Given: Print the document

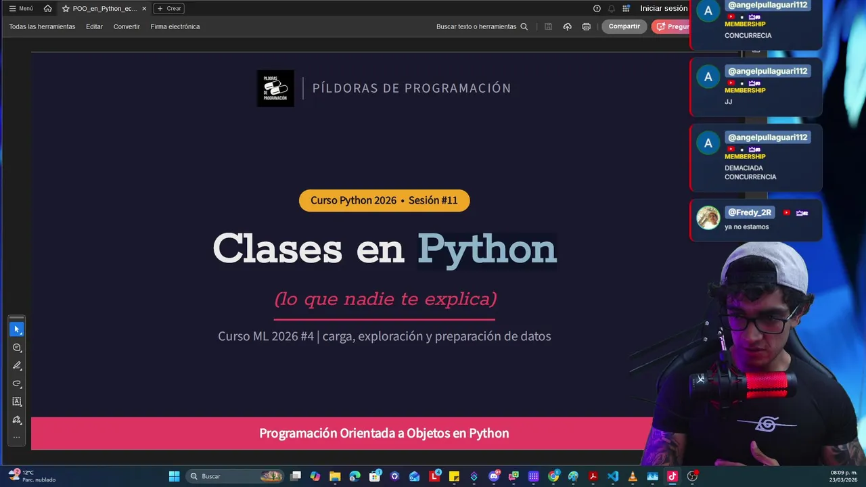Looking at the screenshot, I should [587, 27].
